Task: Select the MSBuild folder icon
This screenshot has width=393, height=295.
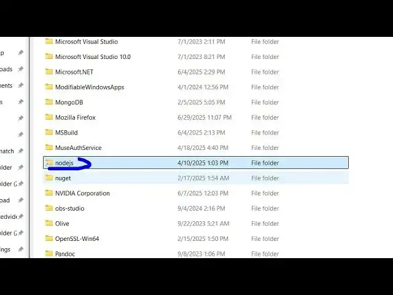Action: 49,132
